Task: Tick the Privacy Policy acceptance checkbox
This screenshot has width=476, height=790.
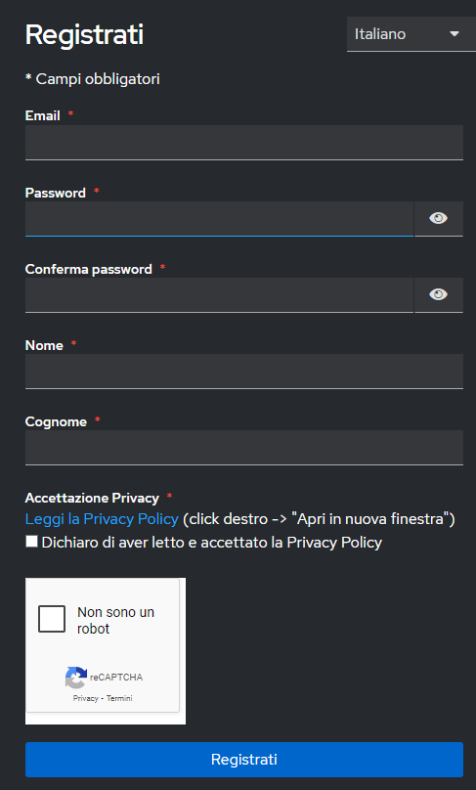Action: click(x=31, y=542)
